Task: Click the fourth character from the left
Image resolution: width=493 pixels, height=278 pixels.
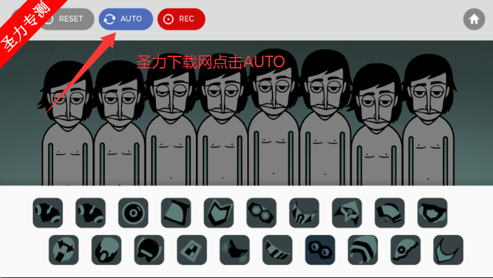Action: coord(222,119)
